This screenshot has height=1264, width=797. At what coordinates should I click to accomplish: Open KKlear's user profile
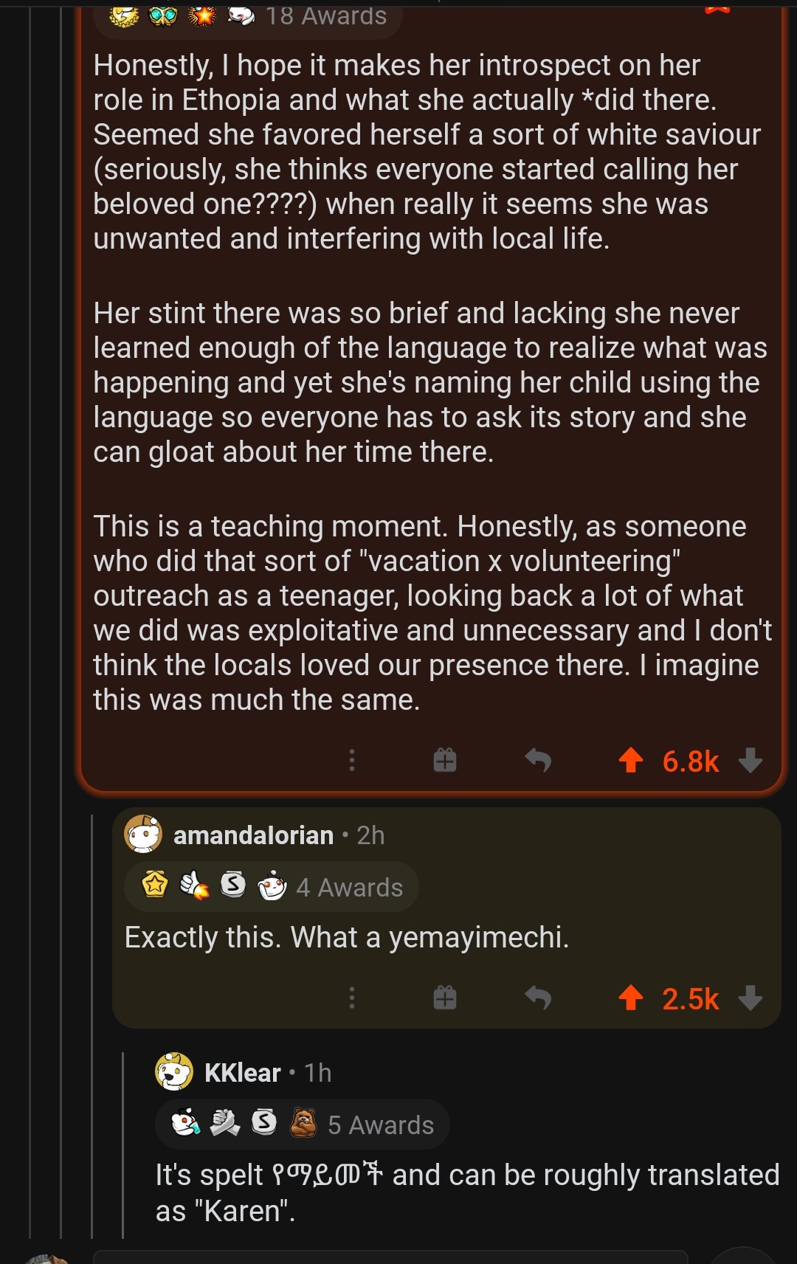243,1073
